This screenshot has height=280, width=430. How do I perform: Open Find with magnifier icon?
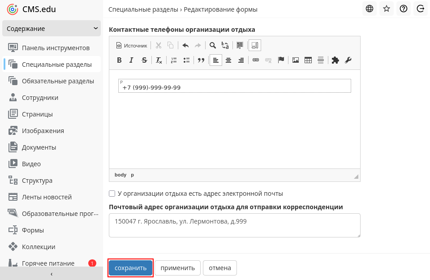[x=212, y=46]
